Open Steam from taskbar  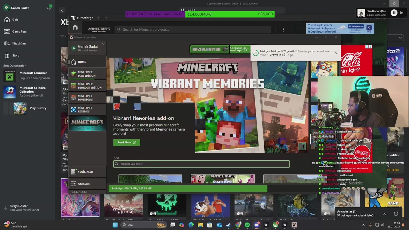[x=228, y=225]
